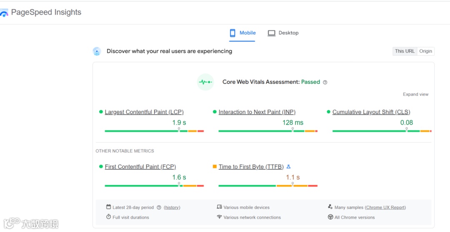Expand the metrics view
Image resolution: width=450 pixels, height=232 pixels.
tap(415, 94)
